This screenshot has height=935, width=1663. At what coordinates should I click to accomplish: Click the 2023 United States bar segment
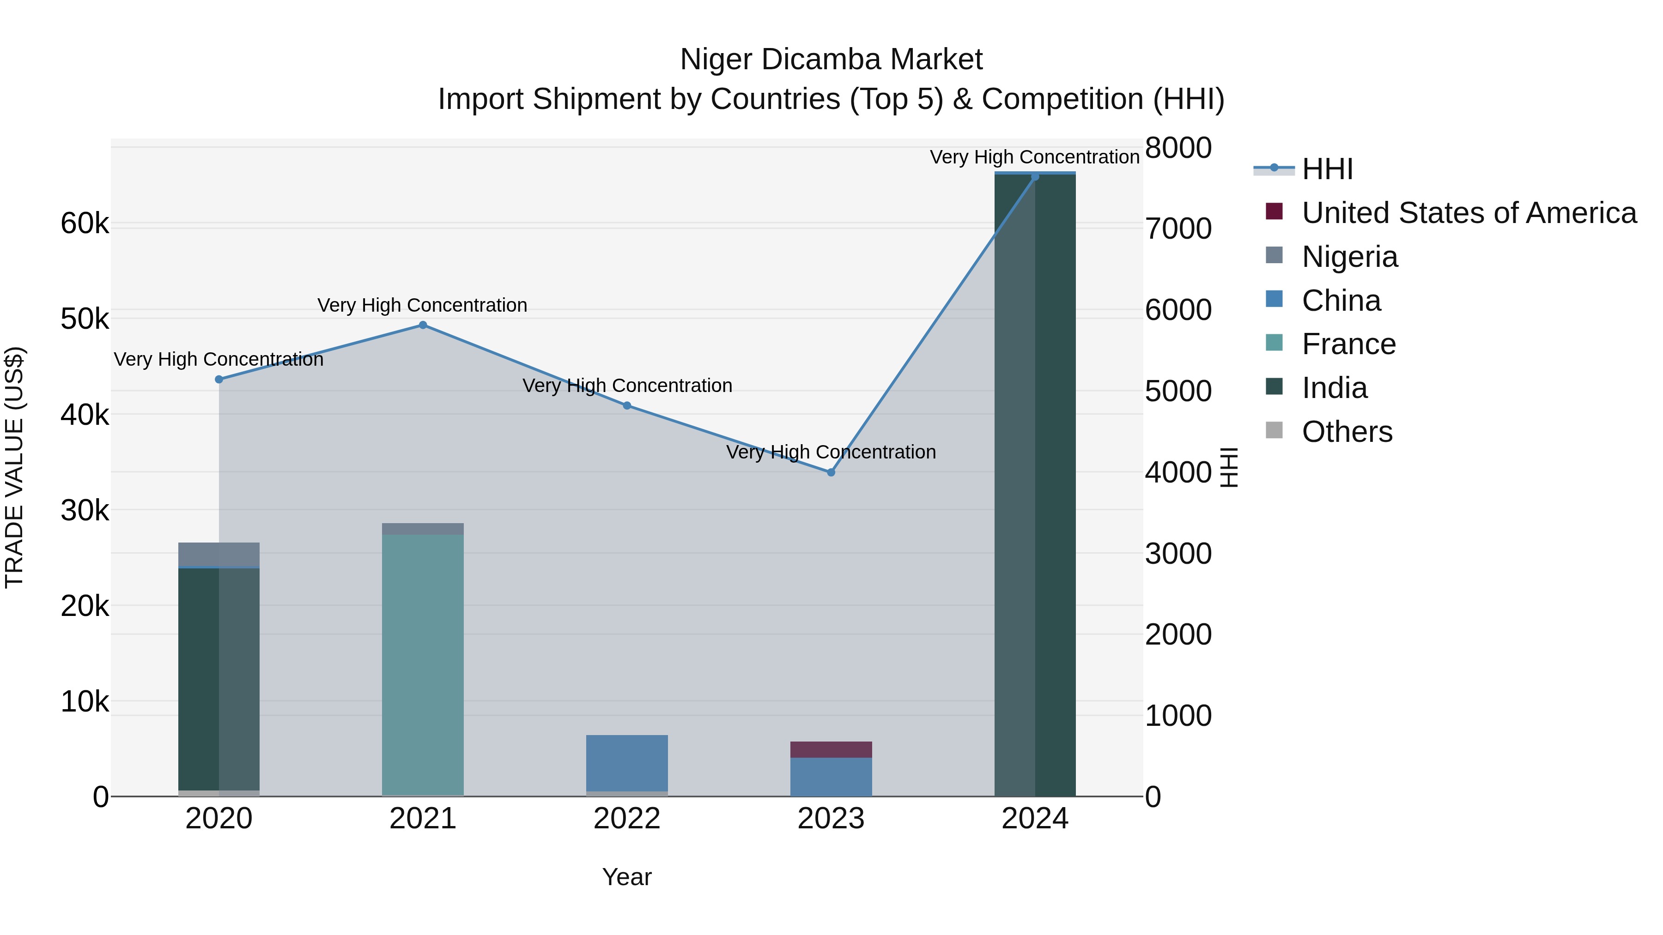[831, 750]
